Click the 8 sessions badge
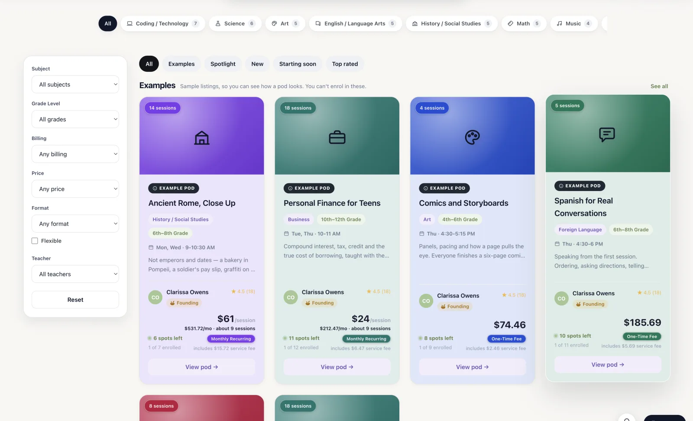The width and height of the screenshot is (693, 421). coord(161,406)
